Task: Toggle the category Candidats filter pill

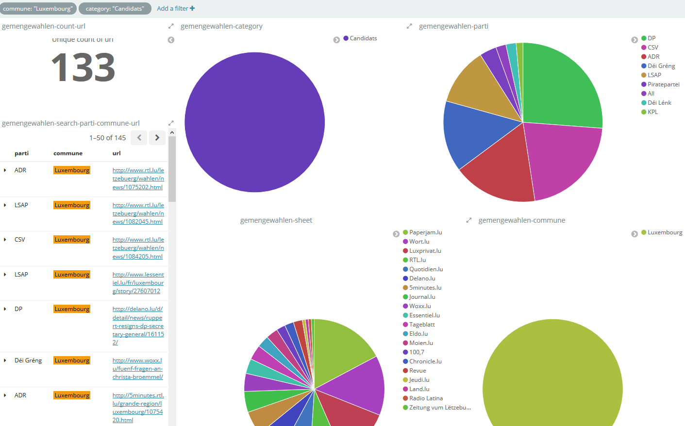Action: pyautogui.click(x=115, y=8)
